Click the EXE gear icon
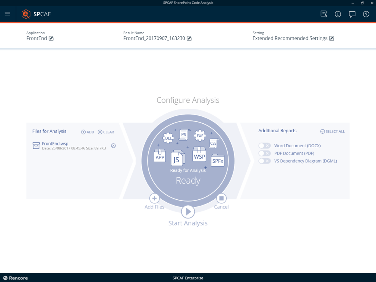 [200, 136]
